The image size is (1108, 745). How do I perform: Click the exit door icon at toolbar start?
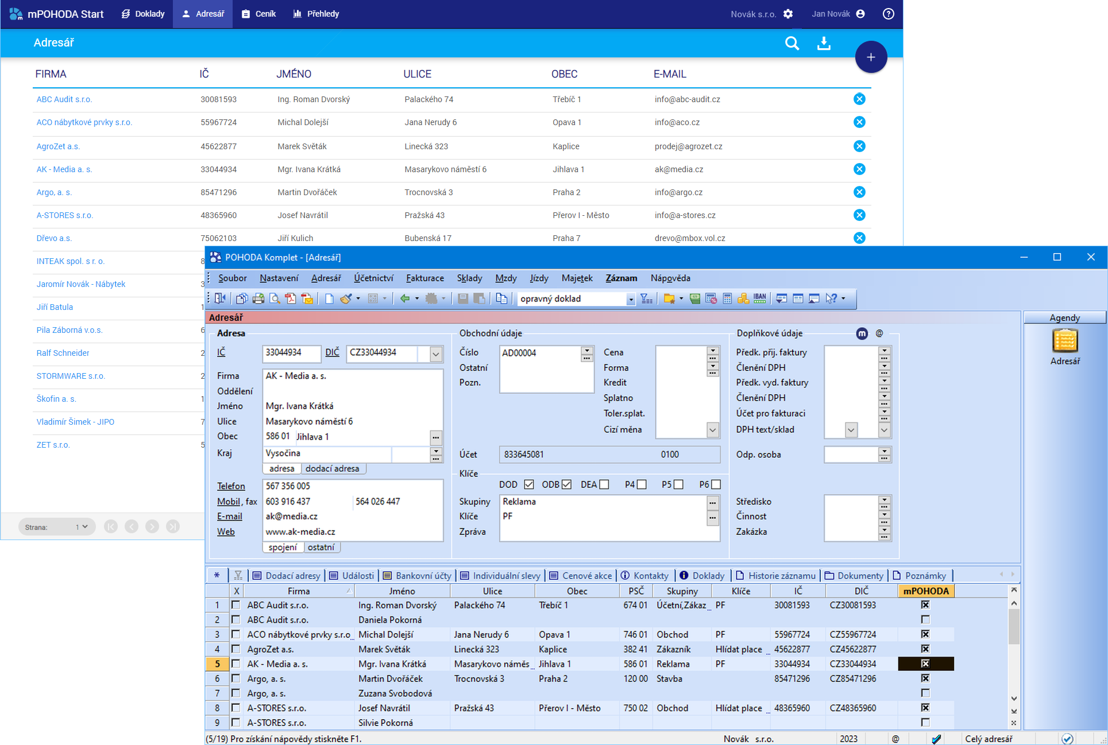(220, 298)
